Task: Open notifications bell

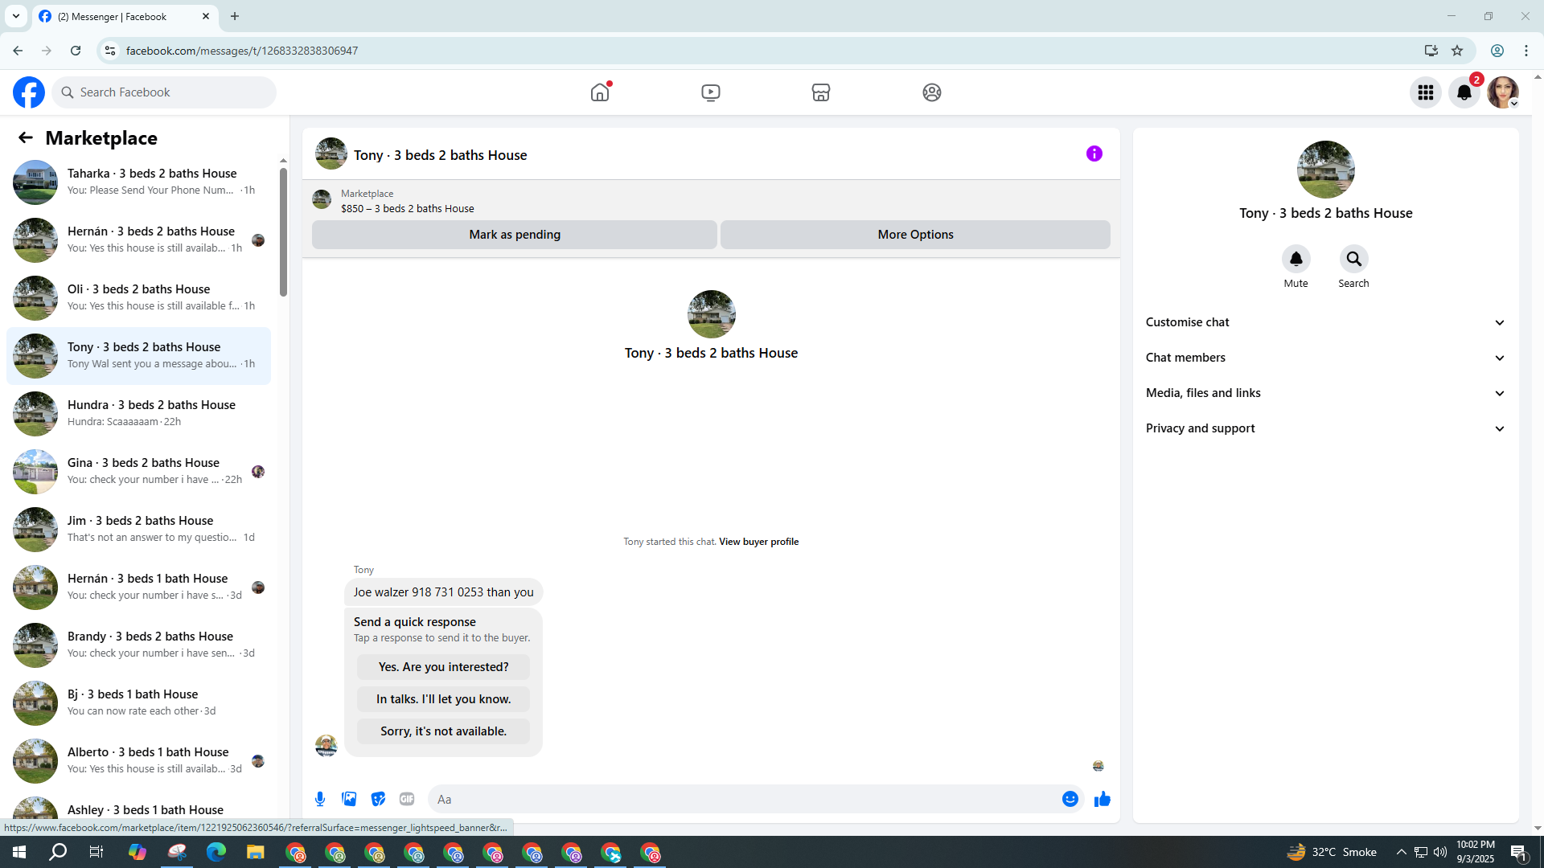Action: (1464, 92)
